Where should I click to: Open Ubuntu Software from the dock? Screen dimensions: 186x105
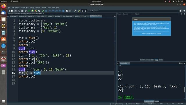coord(3,39)
